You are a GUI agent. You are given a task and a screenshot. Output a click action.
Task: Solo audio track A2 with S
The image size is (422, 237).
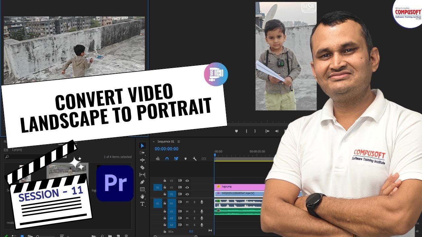pos(194,211)
